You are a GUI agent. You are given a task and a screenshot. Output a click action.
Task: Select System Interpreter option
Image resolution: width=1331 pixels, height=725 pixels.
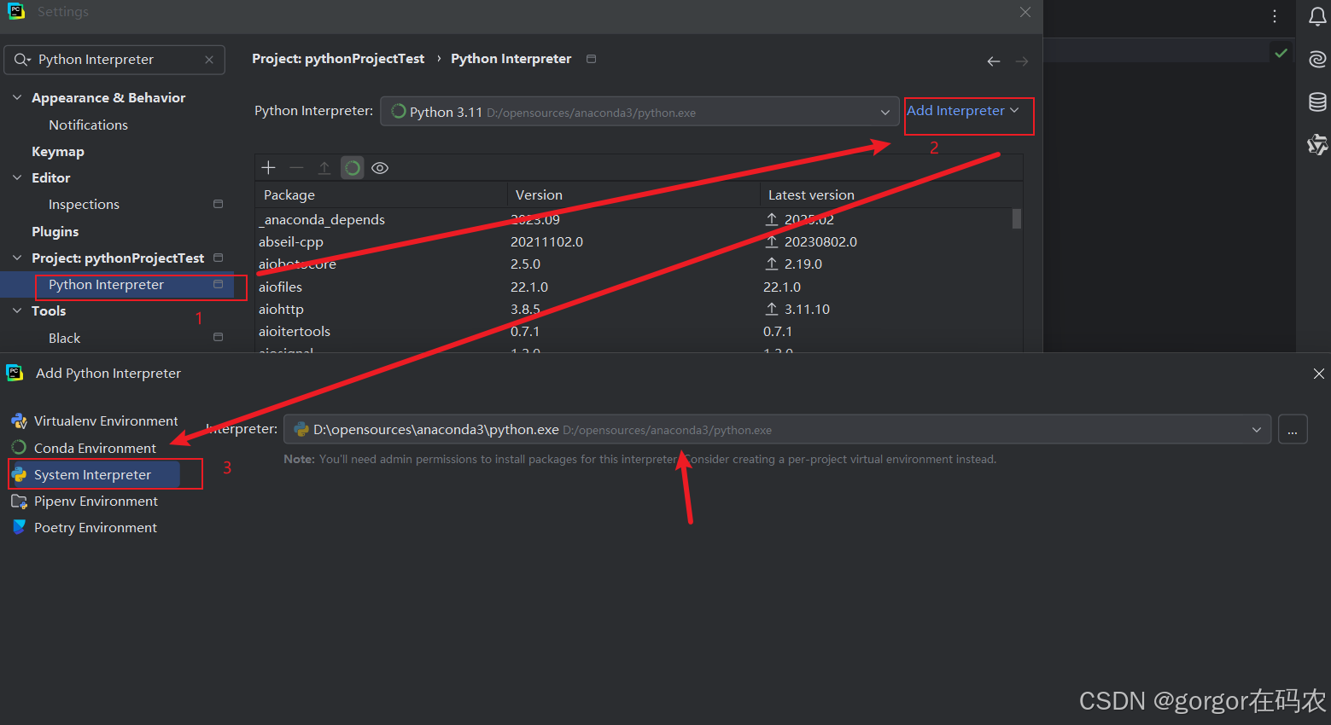tap(94, 474)
